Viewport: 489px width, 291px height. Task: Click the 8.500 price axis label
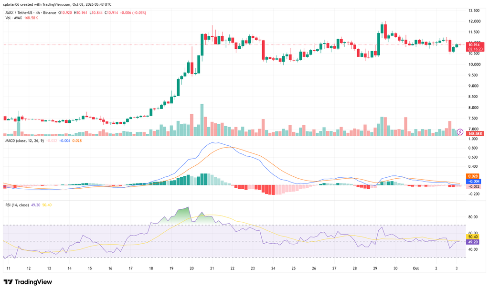[474, 97]
